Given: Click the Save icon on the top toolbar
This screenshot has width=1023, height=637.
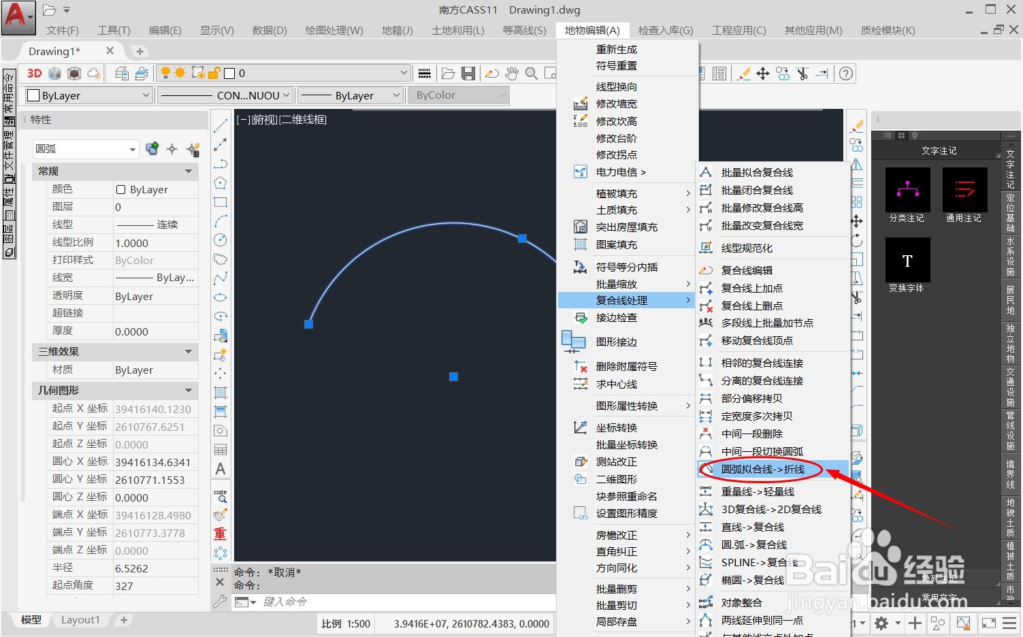Looking at the screenshot, I should coord(468,73).
